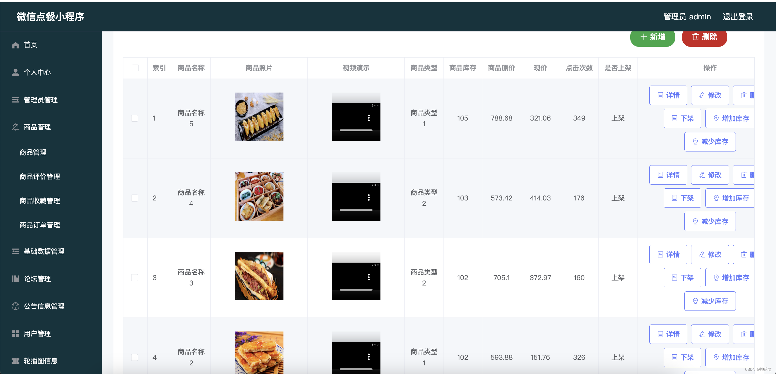This screenshot has height=374, width=776.
Task: Open 详情 for 商品名称 5
Action: 668,95
